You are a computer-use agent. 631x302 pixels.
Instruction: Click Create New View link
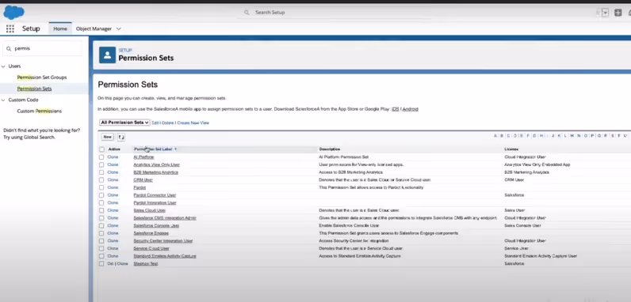[193, 123]
